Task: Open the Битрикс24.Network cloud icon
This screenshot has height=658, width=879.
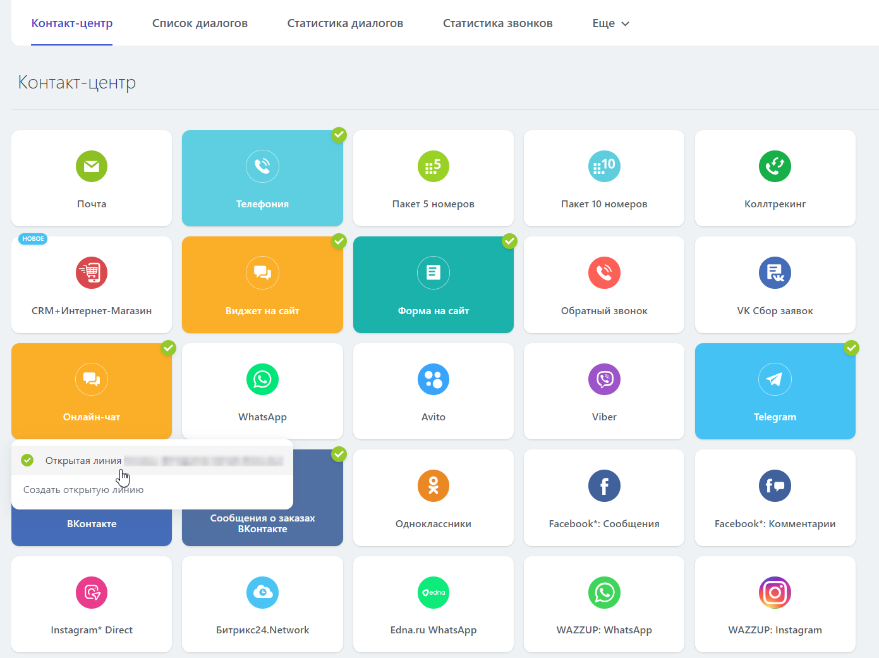Action: pyautogui.click(x=262, y=592)
